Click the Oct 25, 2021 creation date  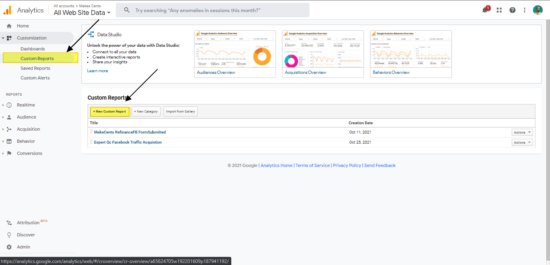pos(360,142)
